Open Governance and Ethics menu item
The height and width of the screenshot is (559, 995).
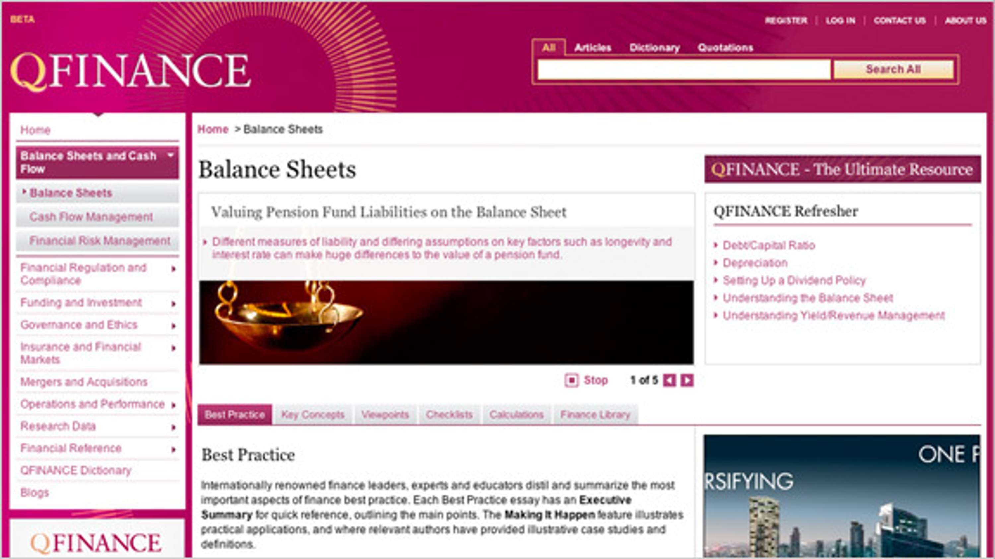click(x=79, y=325)
